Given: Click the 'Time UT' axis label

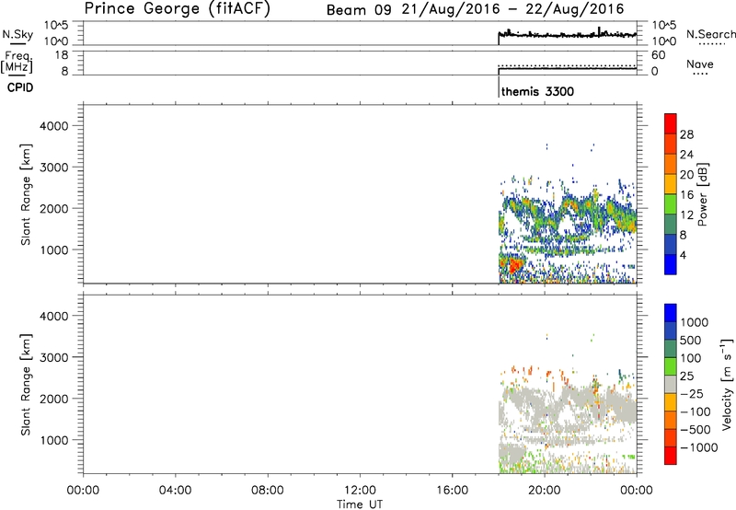Looking at the screenshot, I should tap(360, 504).
